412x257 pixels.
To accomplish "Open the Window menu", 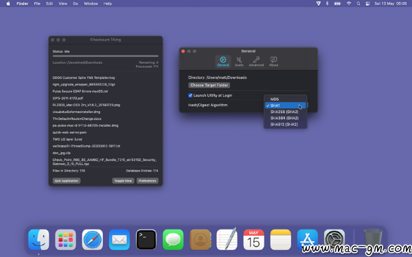I will 91,3.
